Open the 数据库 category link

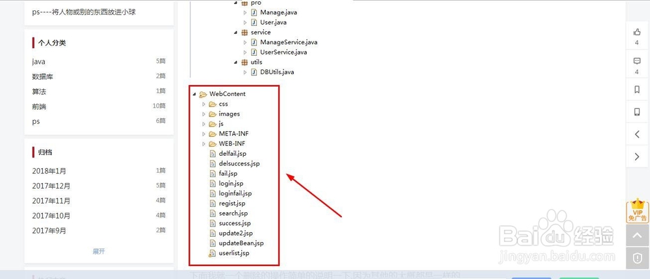[43, 77]
